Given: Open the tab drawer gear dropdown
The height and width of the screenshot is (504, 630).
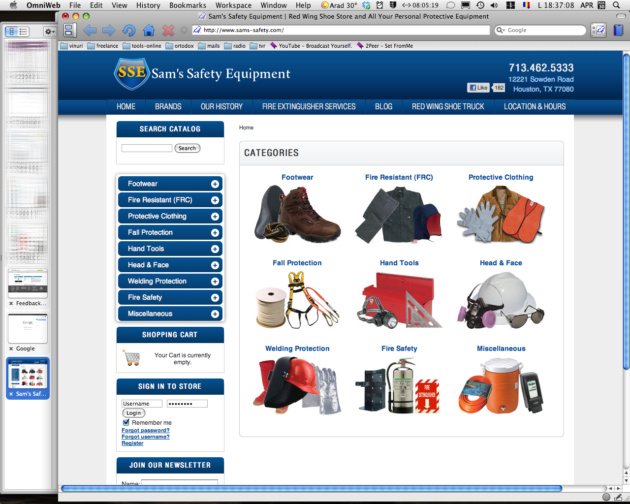Looking at the screenshot, I should click(50, 31).
